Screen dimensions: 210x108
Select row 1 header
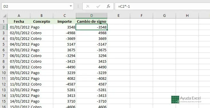pyautogui.click(x=4, y=21)
